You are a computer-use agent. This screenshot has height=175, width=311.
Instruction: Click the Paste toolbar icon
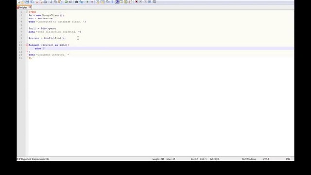60,2
